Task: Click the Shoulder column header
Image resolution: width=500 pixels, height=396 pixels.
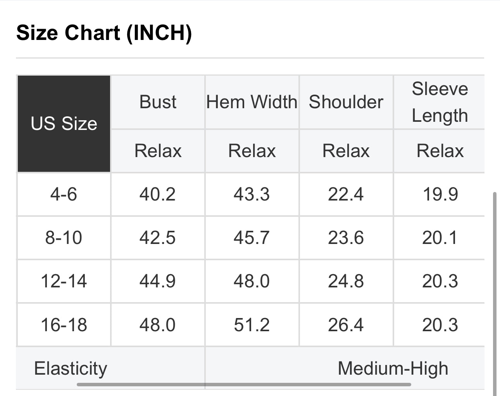Action: coord(346,102)
